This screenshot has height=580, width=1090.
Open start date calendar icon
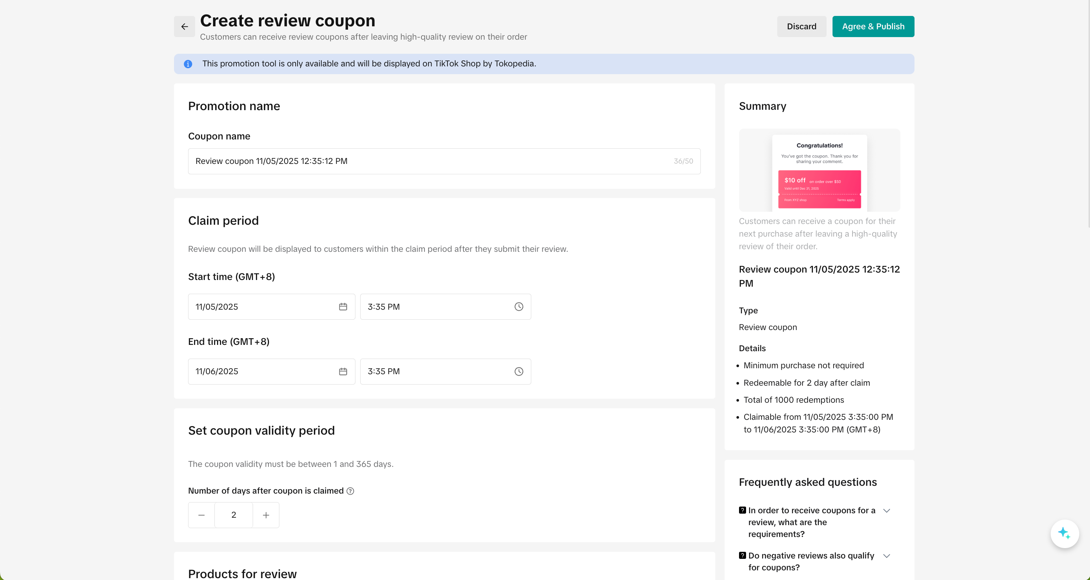click(x=343, y=307)
